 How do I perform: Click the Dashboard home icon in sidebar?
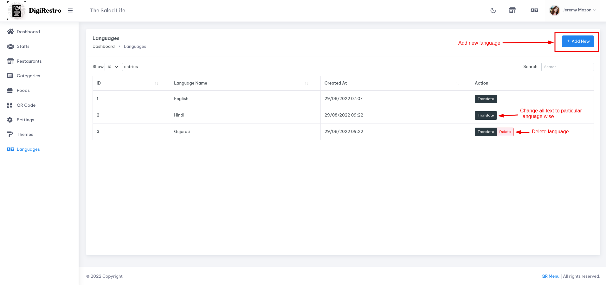pyautogui.click(x=10, y=31)
